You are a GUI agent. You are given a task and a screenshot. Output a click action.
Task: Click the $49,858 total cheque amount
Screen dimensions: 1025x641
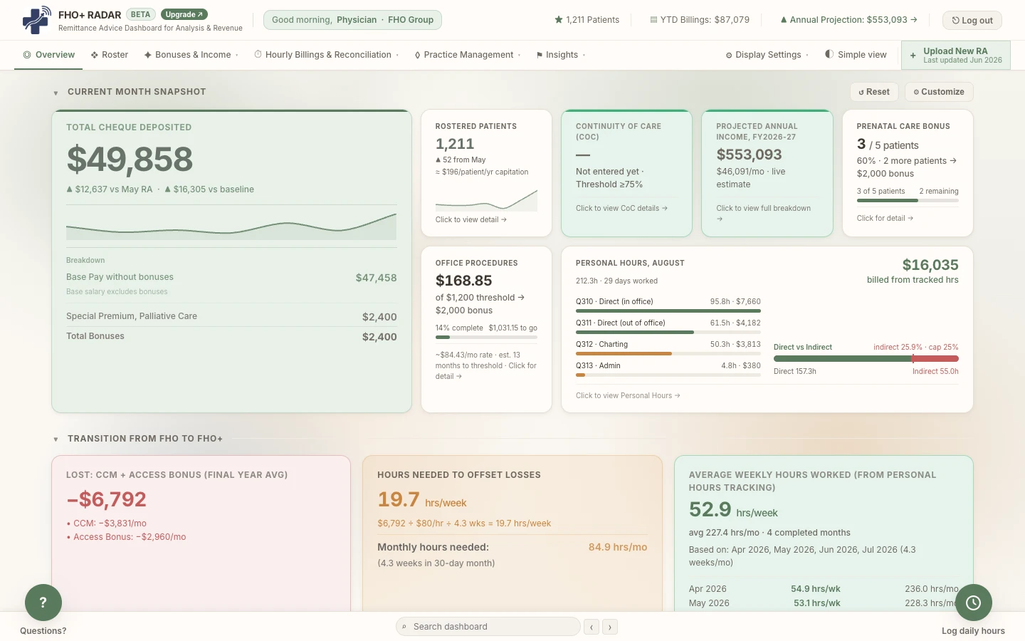pos(130,159)
